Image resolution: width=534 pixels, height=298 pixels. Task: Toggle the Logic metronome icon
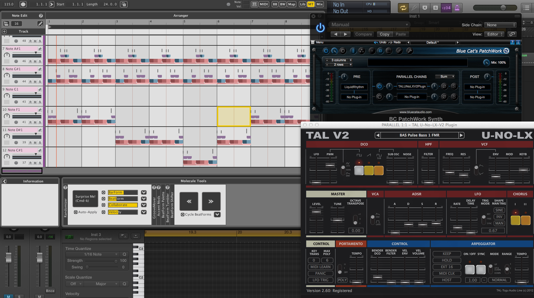tap(457, 8)
